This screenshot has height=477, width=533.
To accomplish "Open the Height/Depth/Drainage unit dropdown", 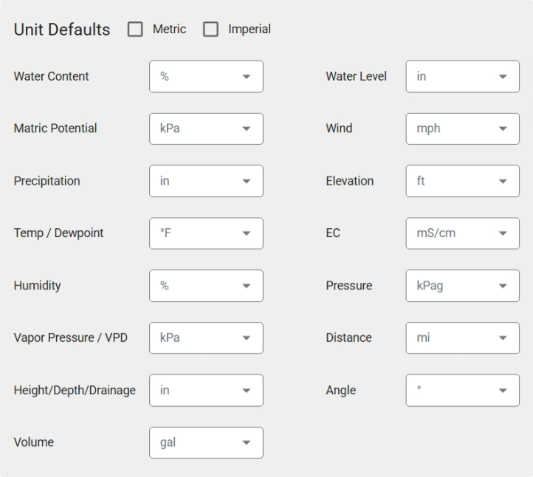I will click(206, 391).
